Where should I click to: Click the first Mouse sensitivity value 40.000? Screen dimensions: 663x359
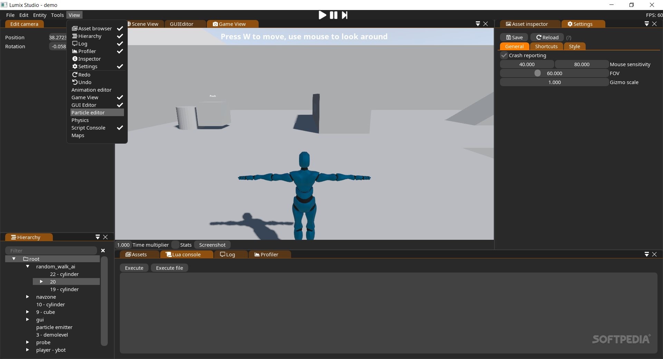coord(527,64)
